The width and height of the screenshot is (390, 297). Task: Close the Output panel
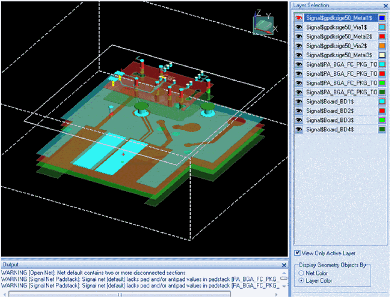[x=284, y=265]
